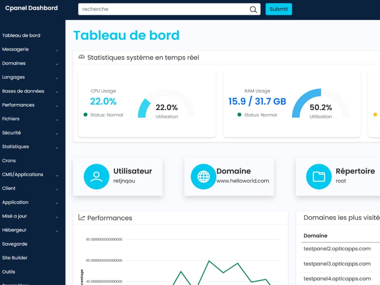This screenshot has width=380, height=285.
Task: Select Fichiers in the sidebar
Action: [x=11, y=119]
